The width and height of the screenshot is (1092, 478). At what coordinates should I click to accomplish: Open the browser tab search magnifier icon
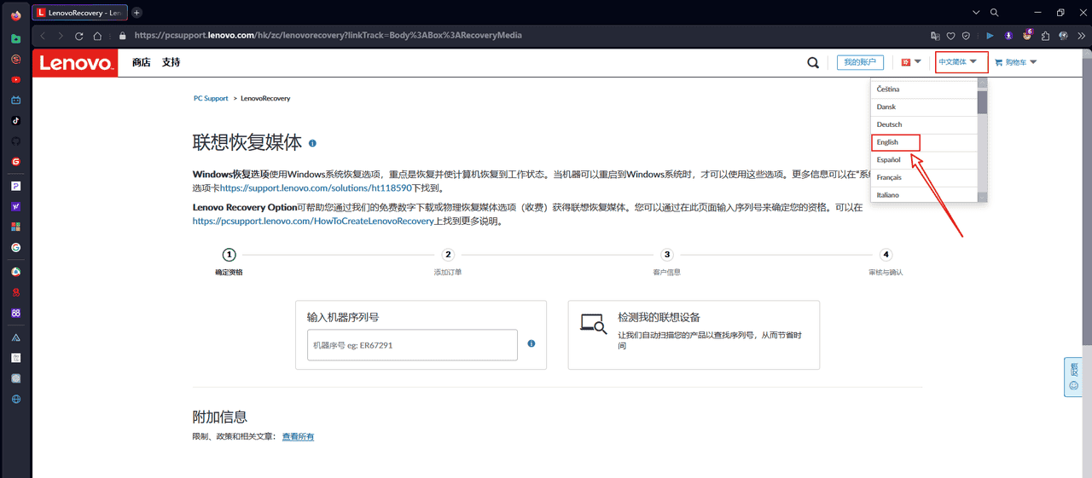(x=995, y=13)
